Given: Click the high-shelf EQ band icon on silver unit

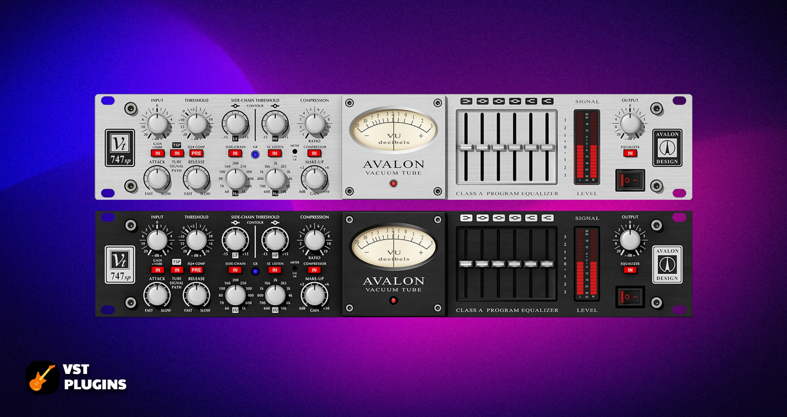Looking at the screenshot, I should point(548,101).
